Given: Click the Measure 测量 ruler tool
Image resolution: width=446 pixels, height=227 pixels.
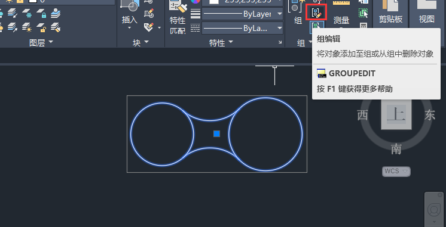Looking at the screenshot, I should click(x=341, y=13).
